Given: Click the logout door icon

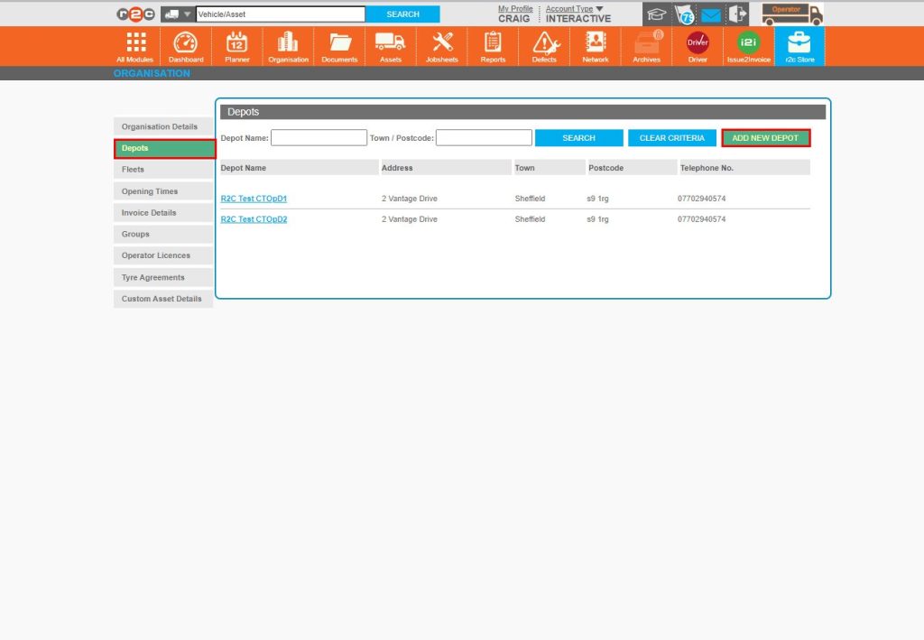Looking at the screenshot, I should coord(738,14).
